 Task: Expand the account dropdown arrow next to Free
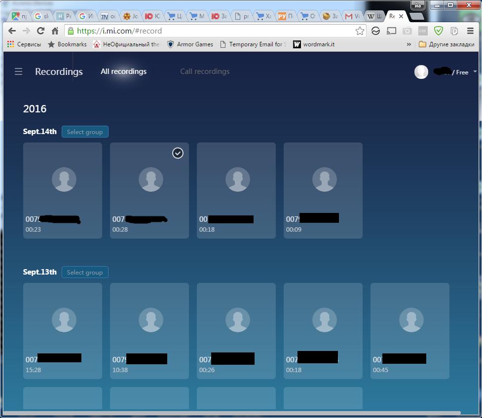(475, 71)
